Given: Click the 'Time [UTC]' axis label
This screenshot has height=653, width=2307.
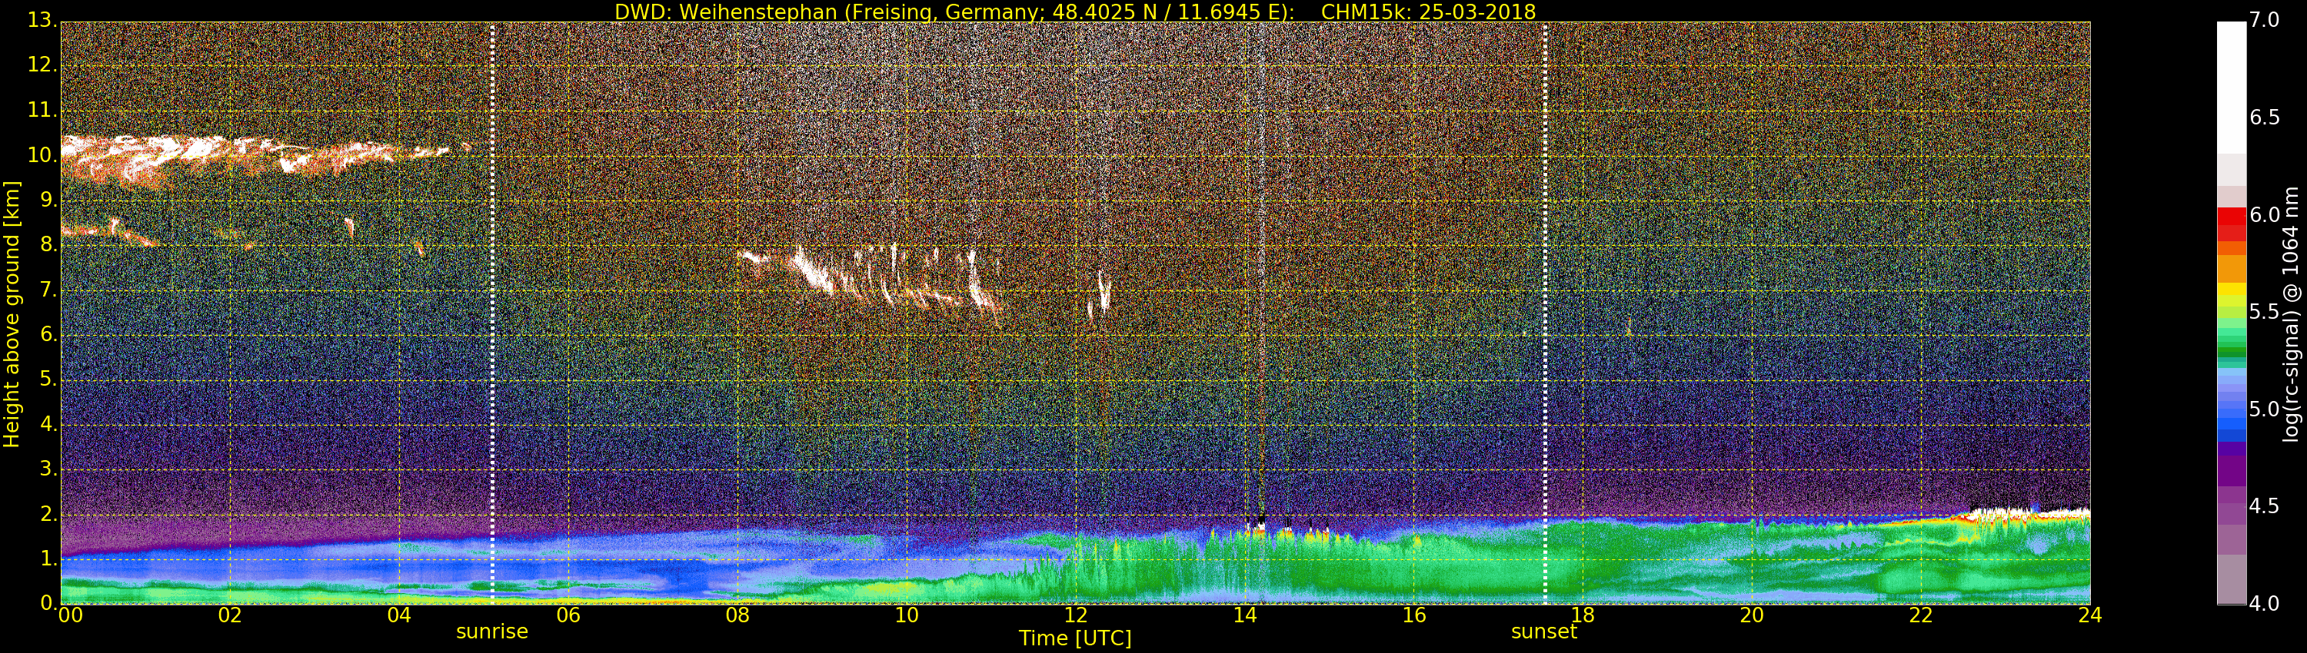Looking at the screenshot, I should (1075, 638).
